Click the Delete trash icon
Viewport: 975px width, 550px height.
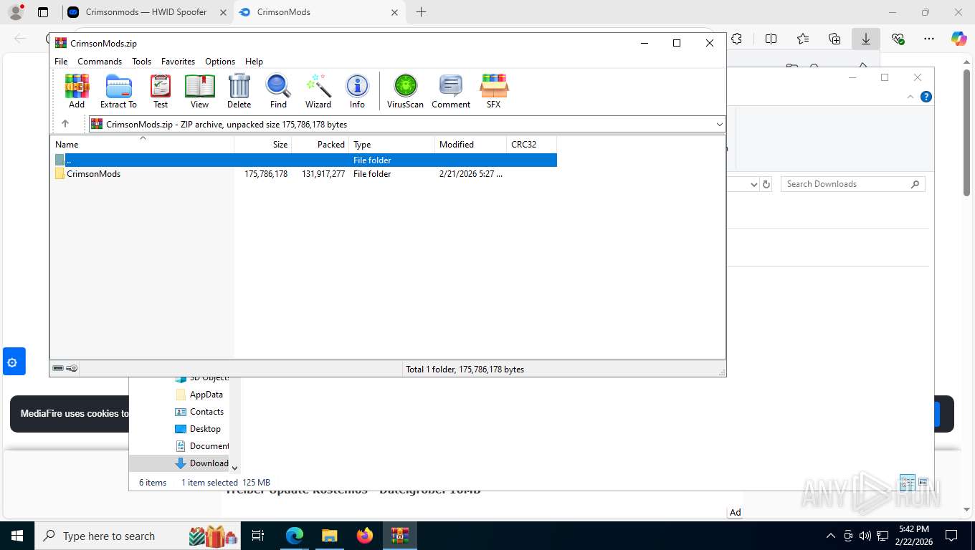[x=239, y=91]
